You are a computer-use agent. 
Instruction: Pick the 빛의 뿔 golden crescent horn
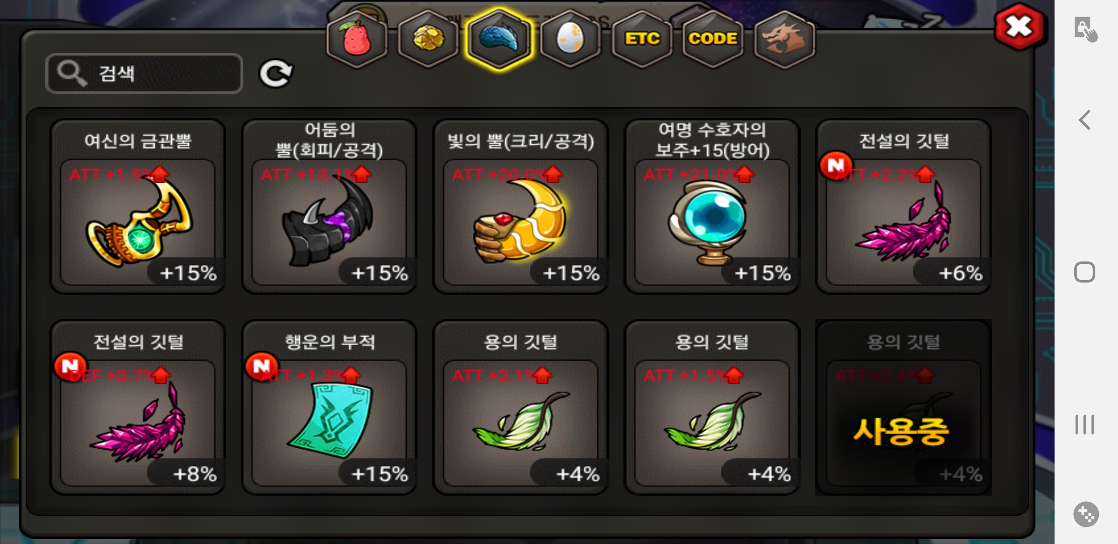click(521, 207)
